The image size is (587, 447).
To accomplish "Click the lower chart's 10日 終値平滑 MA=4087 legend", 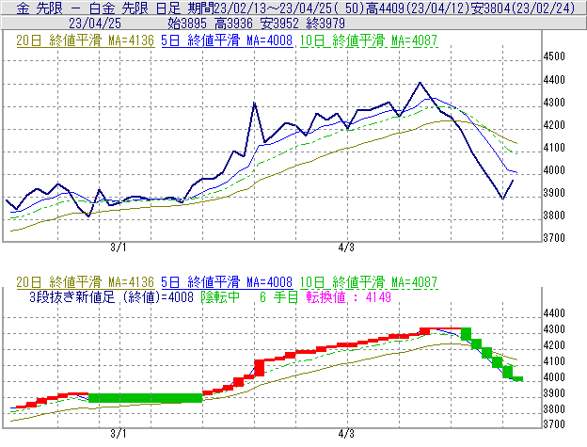I will click(x=369, y=282).
